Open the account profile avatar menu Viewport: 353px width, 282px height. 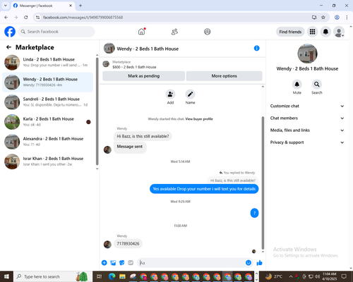(x=339, y=32)
